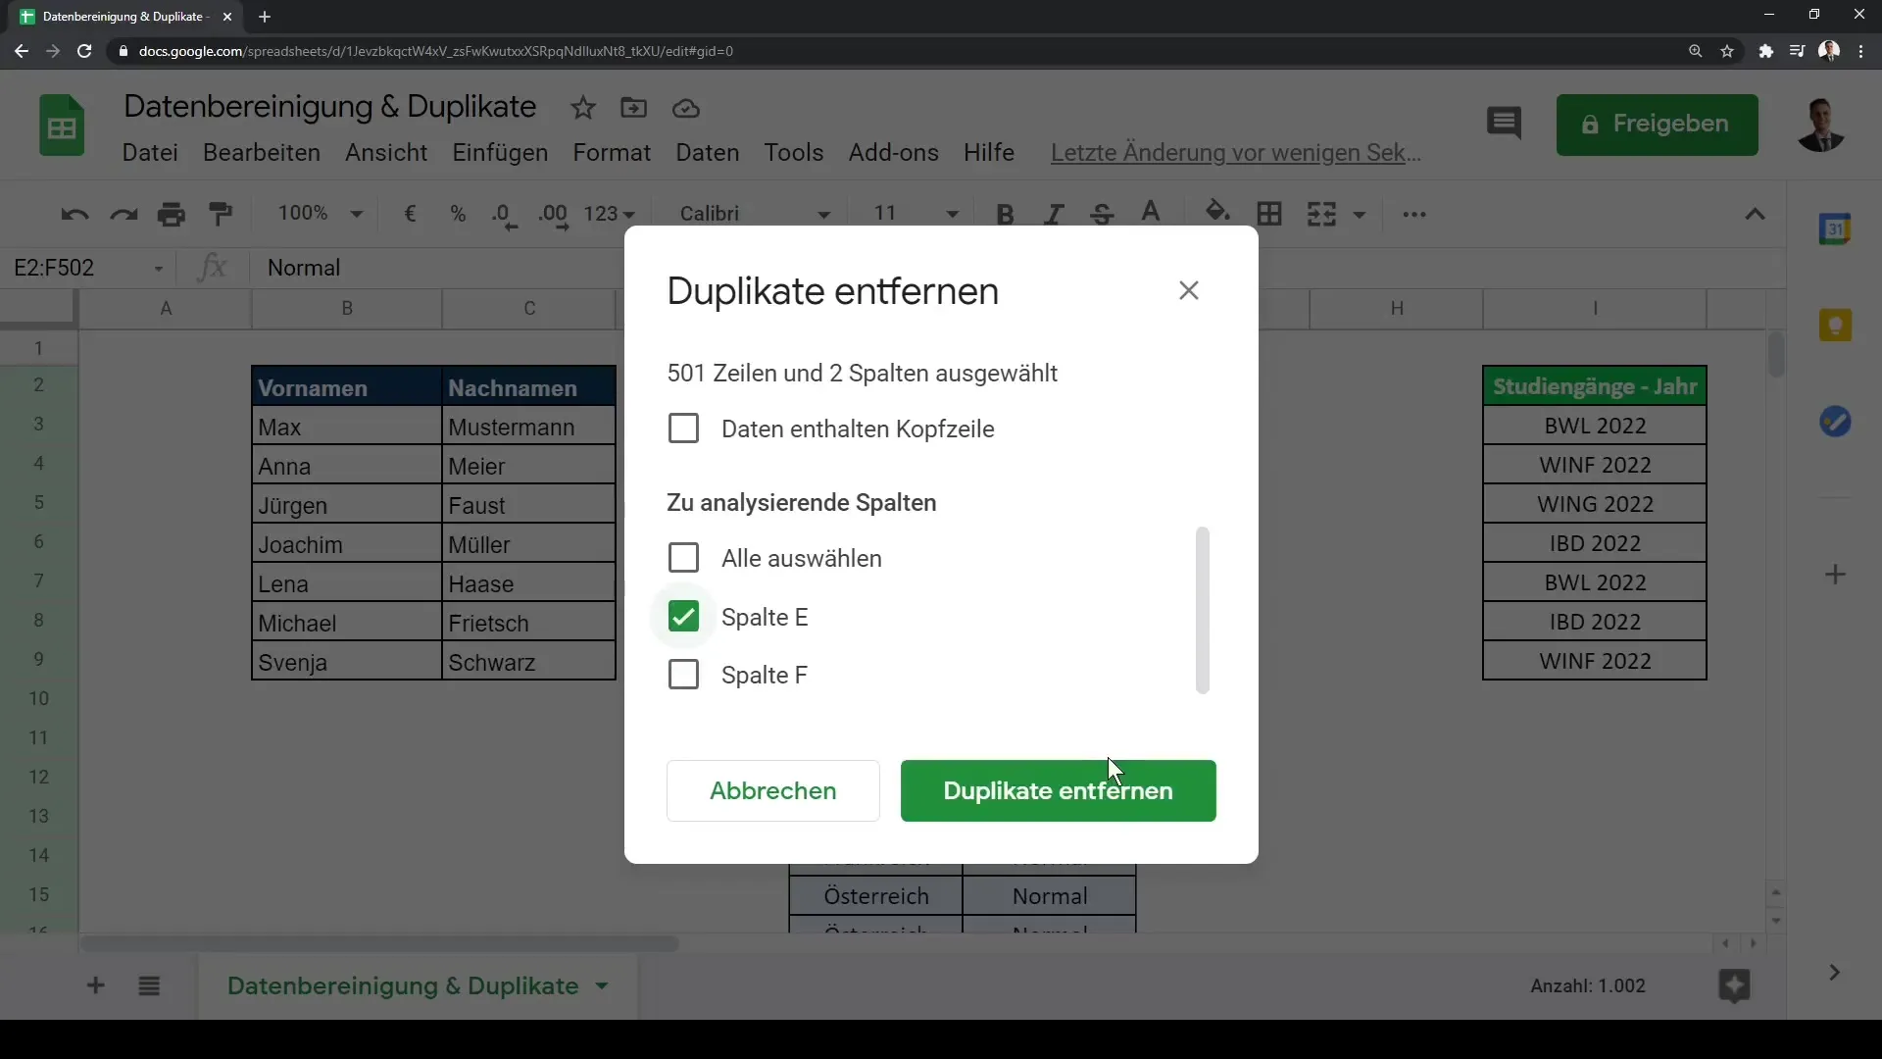Screen dimensions: 1882x1059
Task: Select the paint format roller icon
Action: point(222,214)
